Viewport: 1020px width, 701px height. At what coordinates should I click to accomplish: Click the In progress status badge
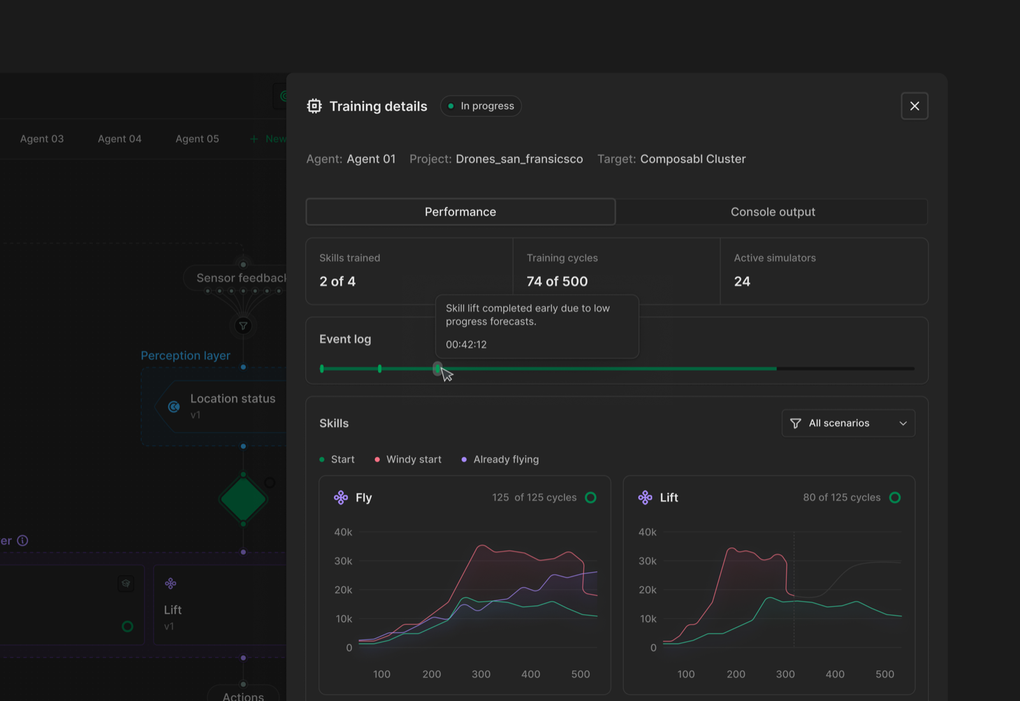481,106
